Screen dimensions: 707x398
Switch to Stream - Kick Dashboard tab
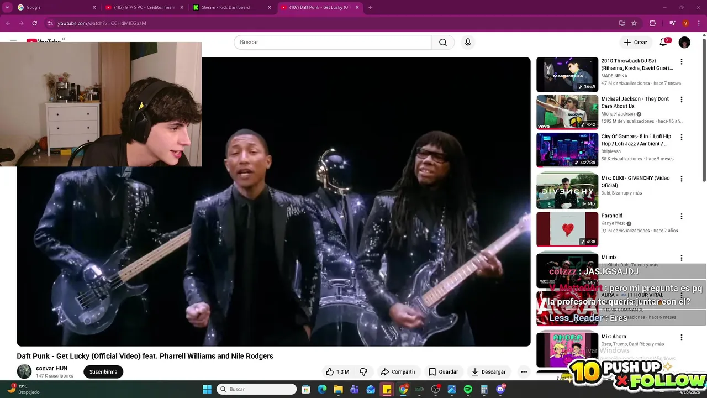pos(233,7)
